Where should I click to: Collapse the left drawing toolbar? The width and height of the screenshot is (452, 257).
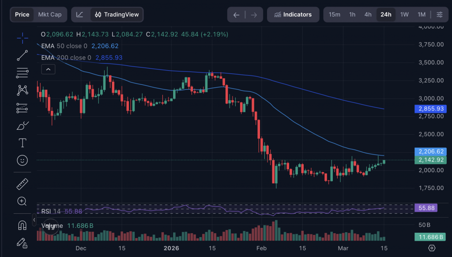[x=34, y=220]
